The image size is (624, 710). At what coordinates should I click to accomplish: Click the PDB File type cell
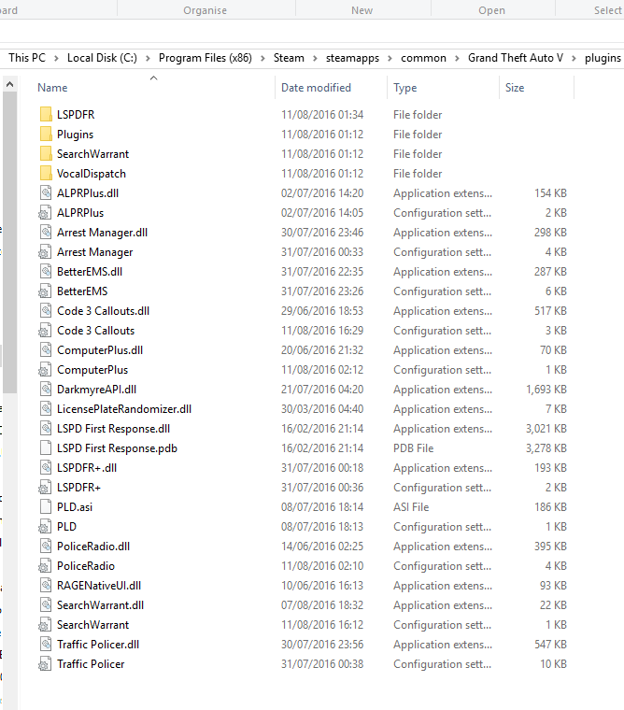(413, 448)
